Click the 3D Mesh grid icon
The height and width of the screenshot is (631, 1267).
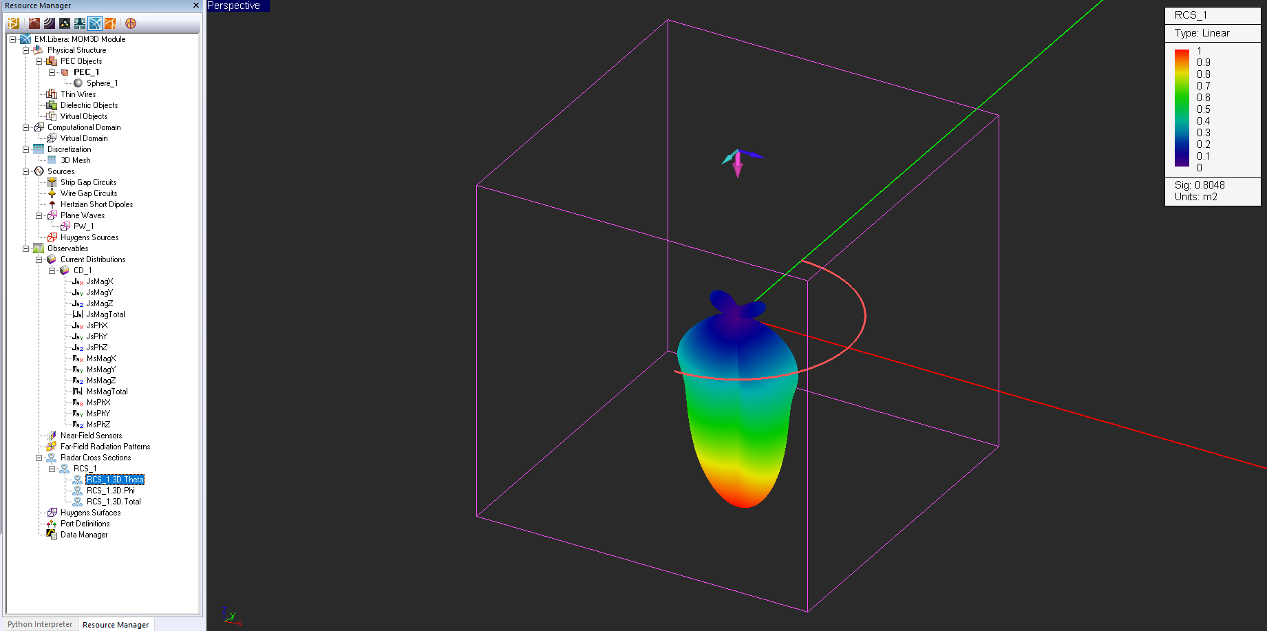click(52, 160)
